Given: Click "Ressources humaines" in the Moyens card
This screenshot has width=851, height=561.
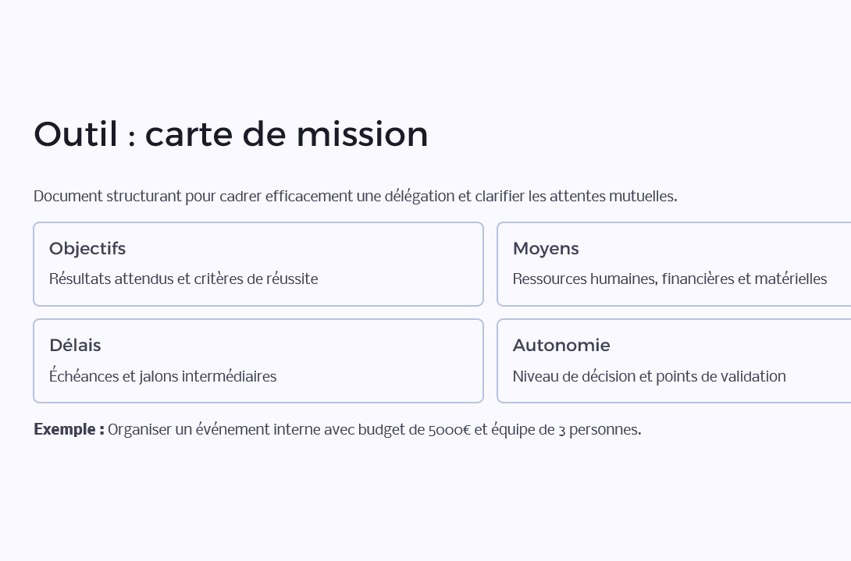Looking at the screenshot, I should tap(585, 279).
